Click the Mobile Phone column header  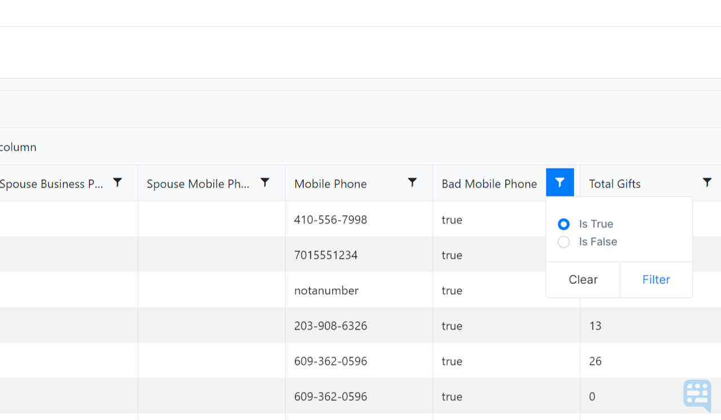click(x=330, y=184)
